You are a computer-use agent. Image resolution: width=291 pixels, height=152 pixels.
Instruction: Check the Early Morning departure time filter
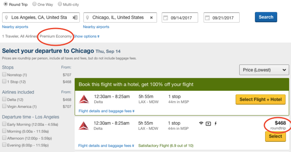click(4, 124)
